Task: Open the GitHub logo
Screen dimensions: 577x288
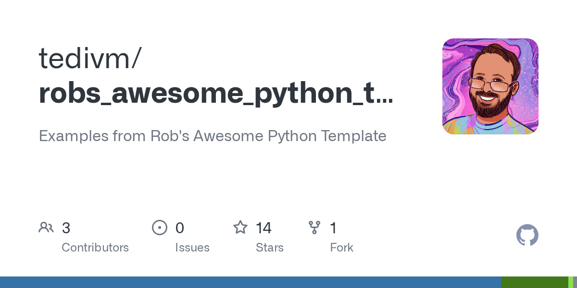Action: (527, 236)
